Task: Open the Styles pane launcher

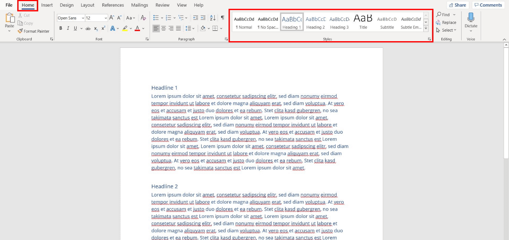Action: 429,39
